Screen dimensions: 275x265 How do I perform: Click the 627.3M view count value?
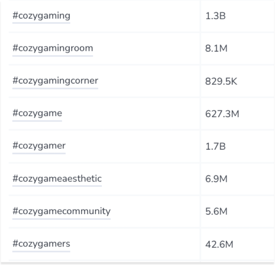coord(222,114)
